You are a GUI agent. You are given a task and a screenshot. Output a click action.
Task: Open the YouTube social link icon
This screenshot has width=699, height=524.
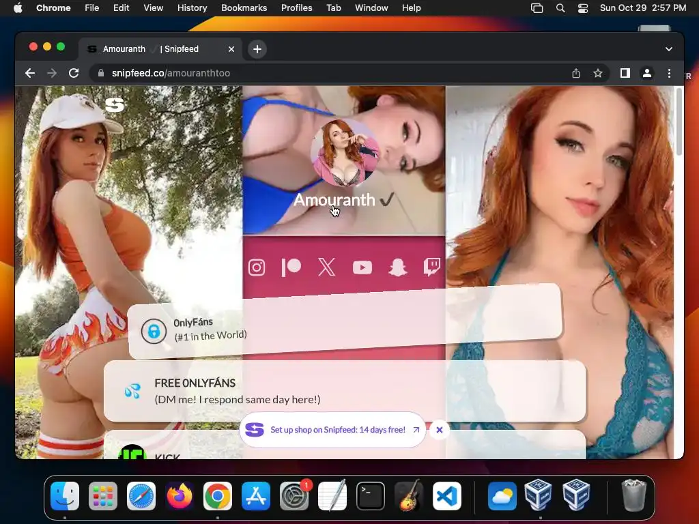[x=362, y=267]
